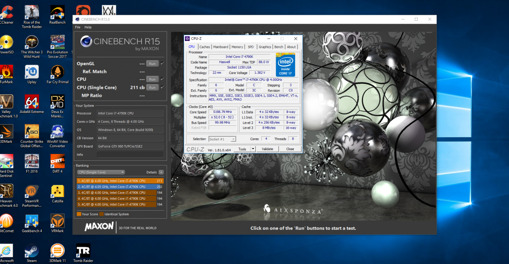The height and width of the screenshot is (264, 509).
Task: Open Pro Evolution Soccer 2017 icon
Action: (x=57, y=47)
